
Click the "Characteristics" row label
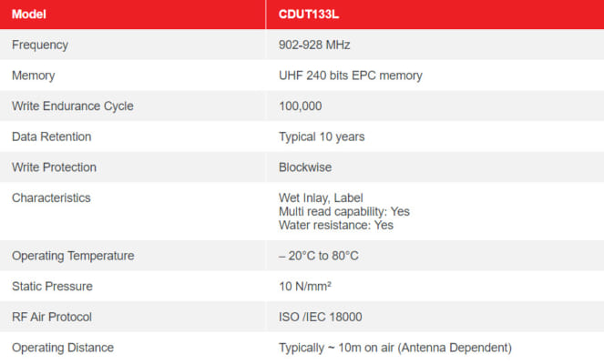click(x=51, y=197)
